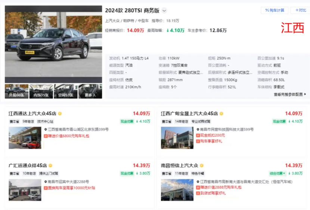Viewport: 310px width, 210px height.
Task: Click the 9年老店 tag
Action: click(28, 121)
